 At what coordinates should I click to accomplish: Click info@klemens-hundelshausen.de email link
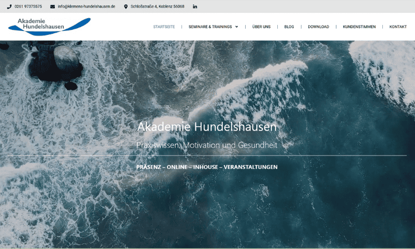click(x=86, y=7)
